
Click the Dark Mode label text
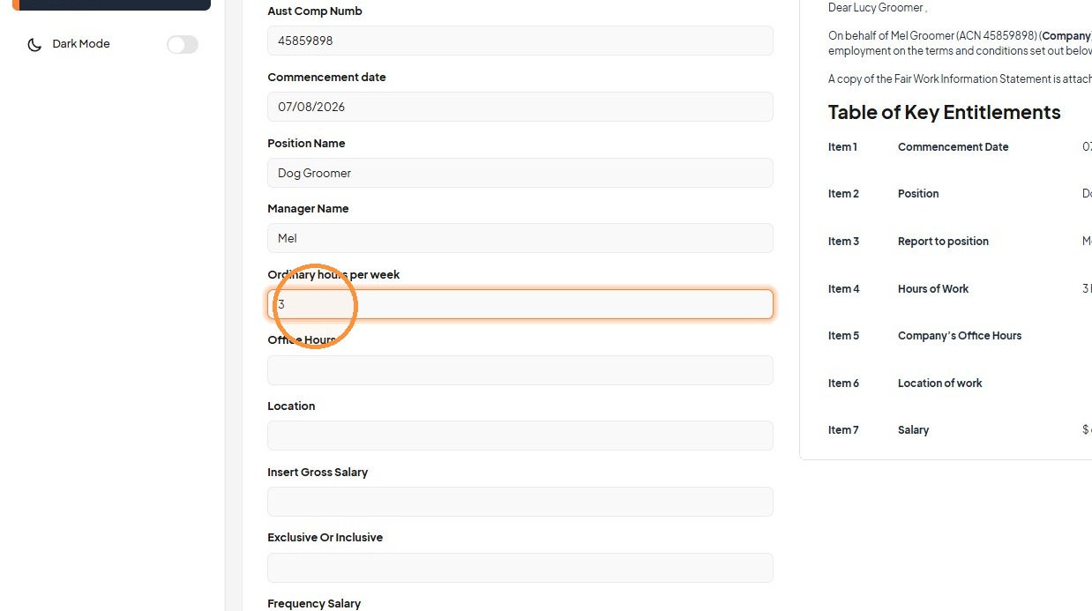coord(81,44)
